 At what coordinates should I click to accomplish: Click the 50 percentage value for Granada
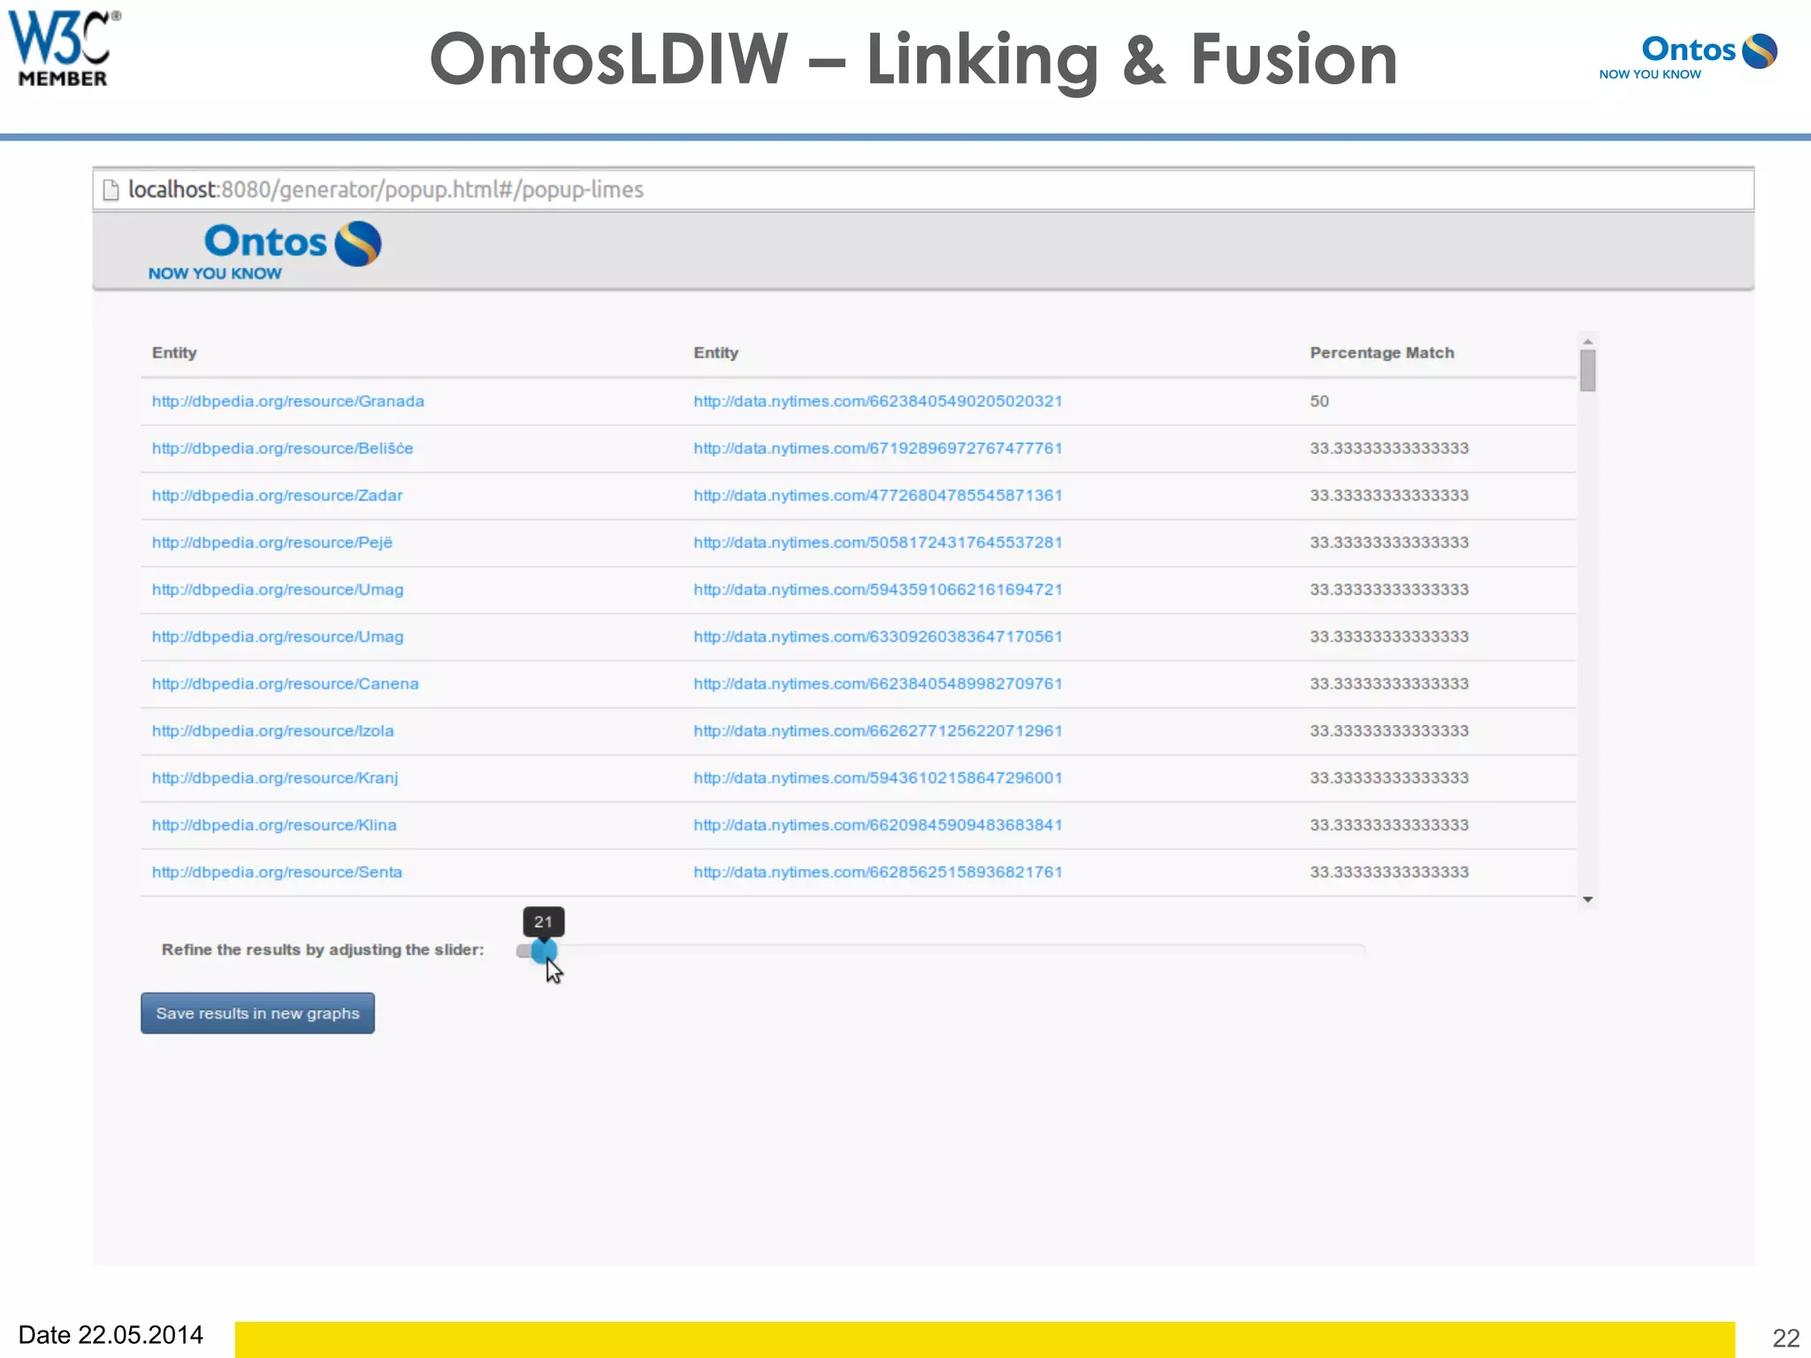1319,401
